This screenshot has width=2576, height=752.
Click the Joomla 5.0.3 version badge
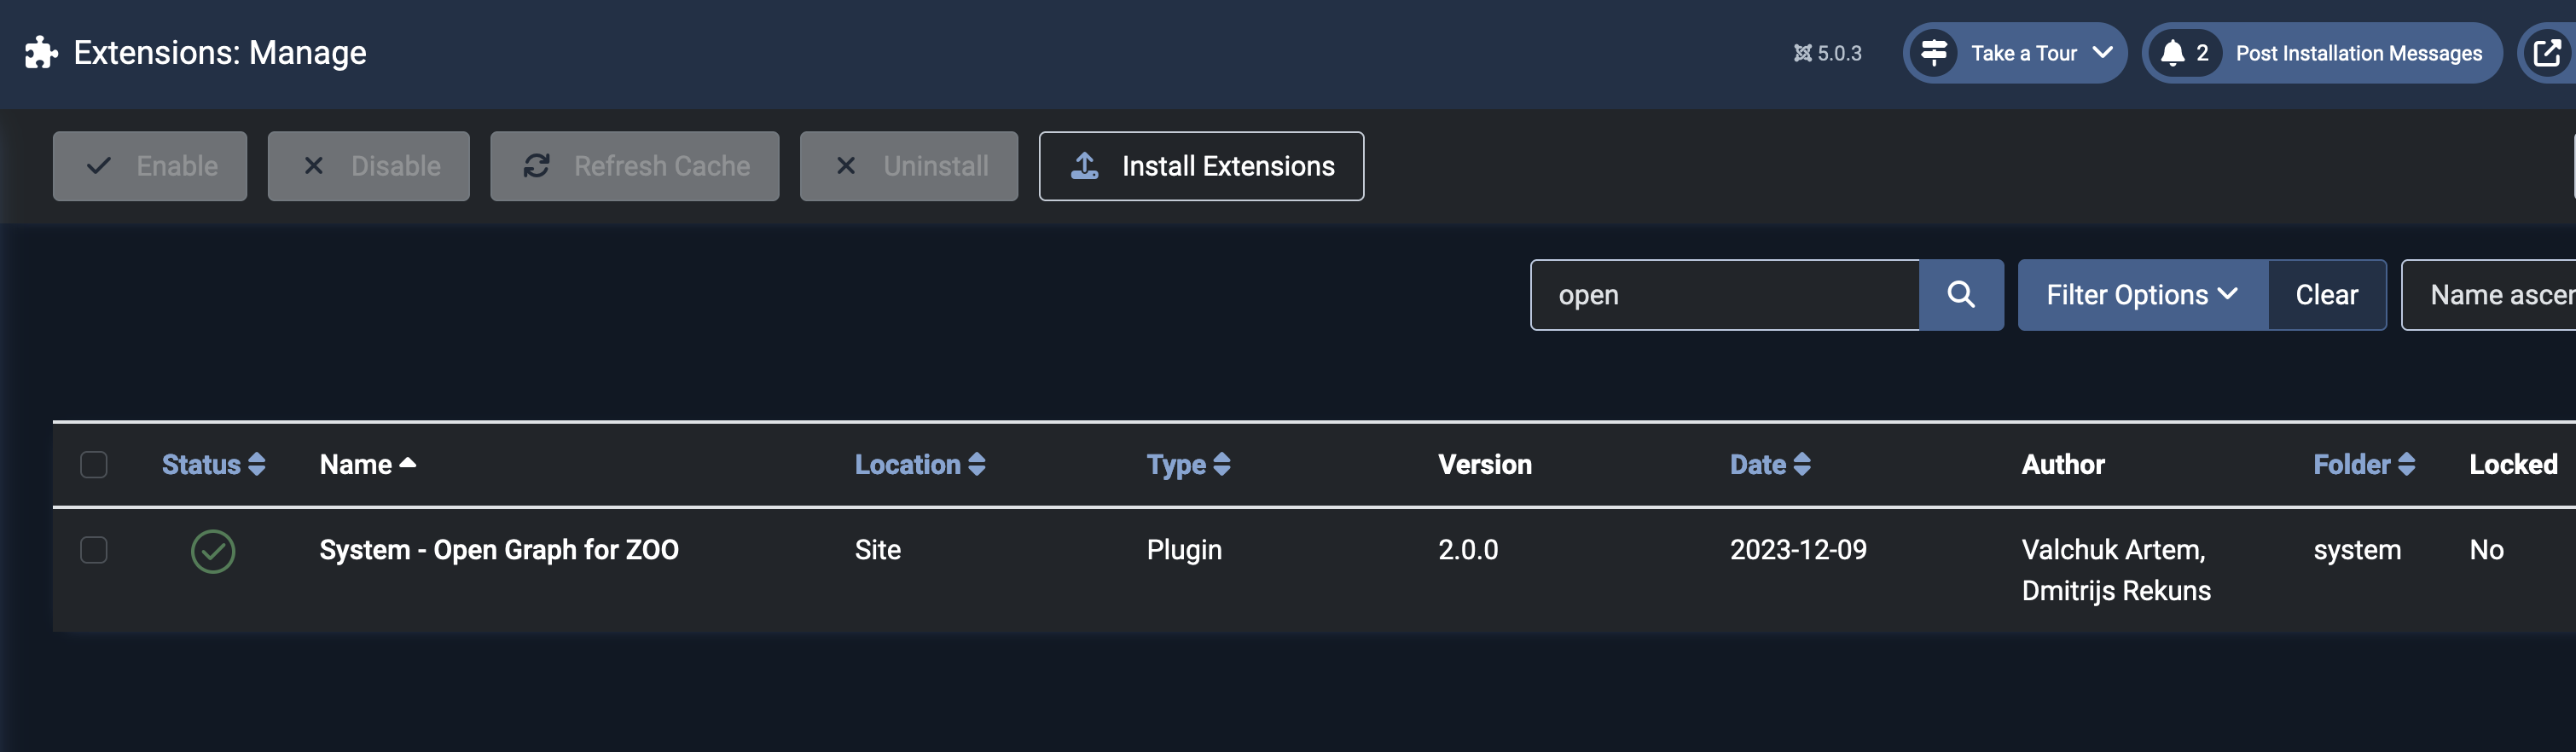(1827, 53)
